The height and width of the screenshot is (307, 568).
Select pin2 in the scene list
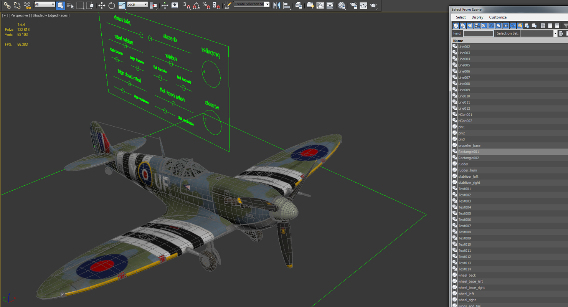510,133
